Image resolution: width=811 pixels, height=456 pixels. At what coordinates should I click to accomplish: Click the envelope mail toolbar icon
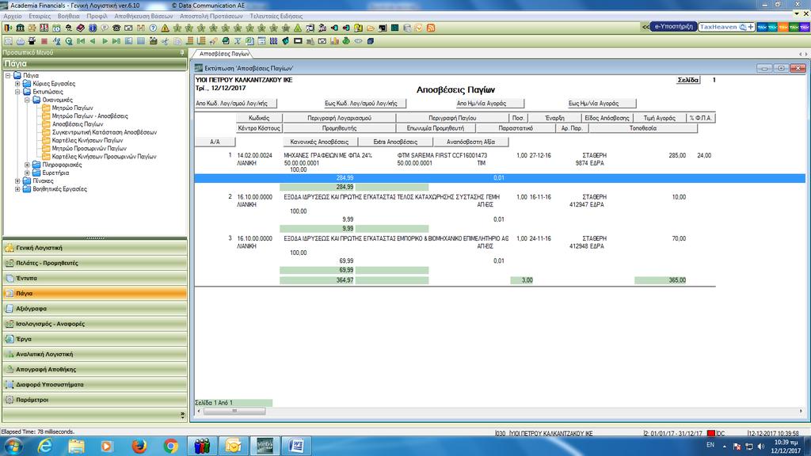(128, 28)
